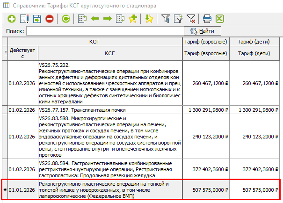Add to favorites (star with green plus)
Viewport: 283px width, 203px height.
click(133, 19)
